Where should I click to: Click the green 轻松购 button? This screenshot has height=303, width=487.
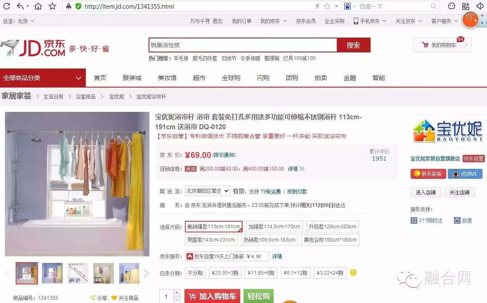pyautogui.click(x=258, y=296)
